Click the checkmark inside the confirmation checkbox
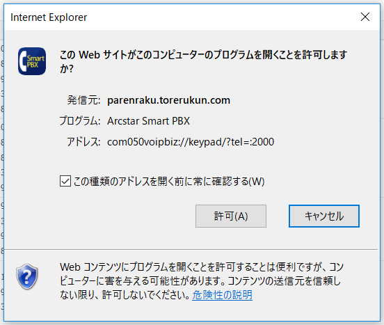Image resolution: width=384 pixels, height=325 pixels. (x=65, y=181)
